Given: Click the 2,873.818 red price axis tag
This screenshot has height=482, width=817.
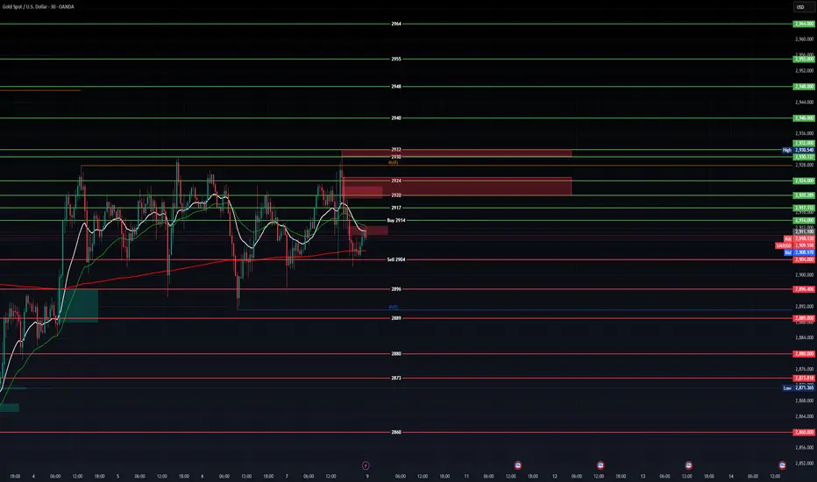Looking at the screenshot, I should (x=804, y=379).
